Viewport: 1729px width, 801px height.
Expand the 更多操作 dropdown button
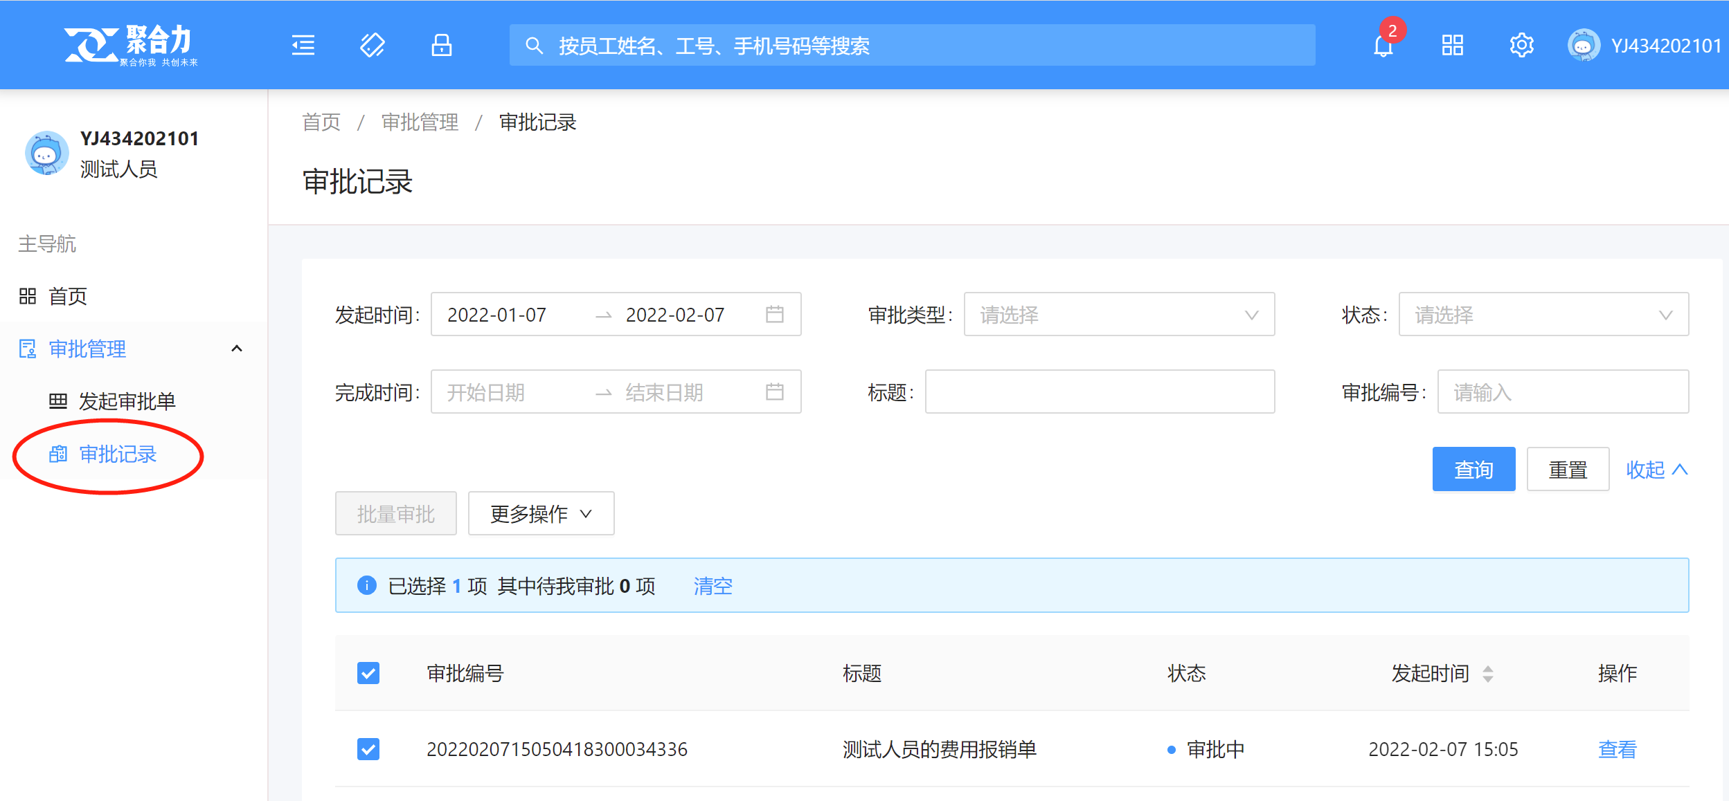pyautogui.click(x=541, y=514)
